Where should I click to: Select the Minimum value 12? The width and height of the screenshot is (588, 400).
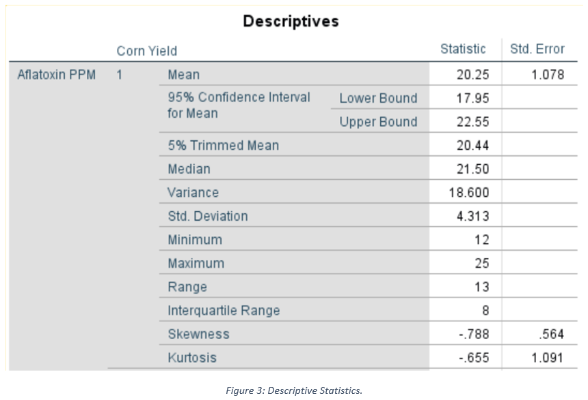481,240
